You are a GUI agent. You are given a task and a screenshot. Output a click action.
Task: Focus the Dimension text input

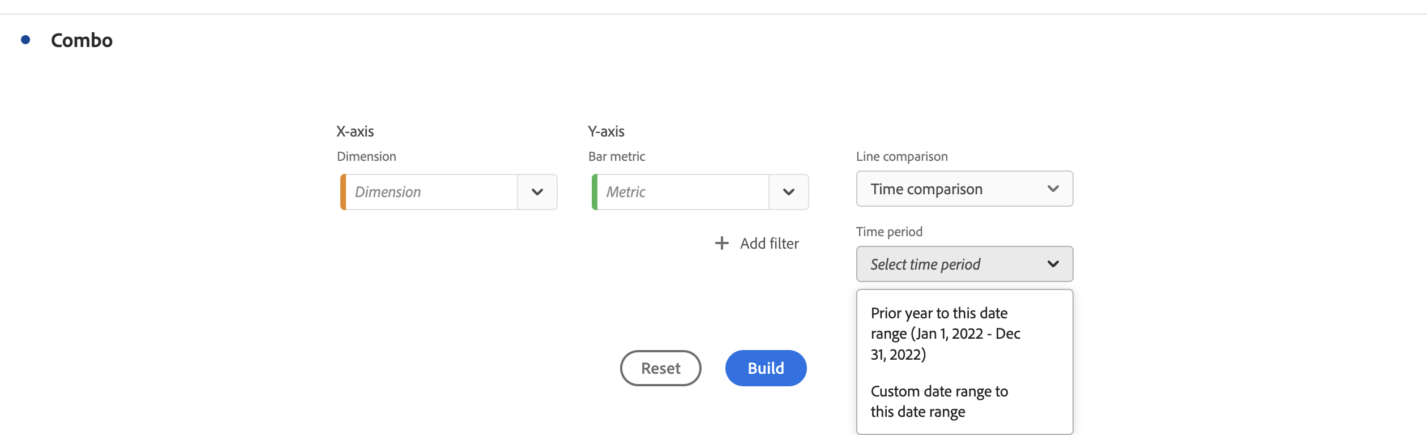tap(431, 192)
